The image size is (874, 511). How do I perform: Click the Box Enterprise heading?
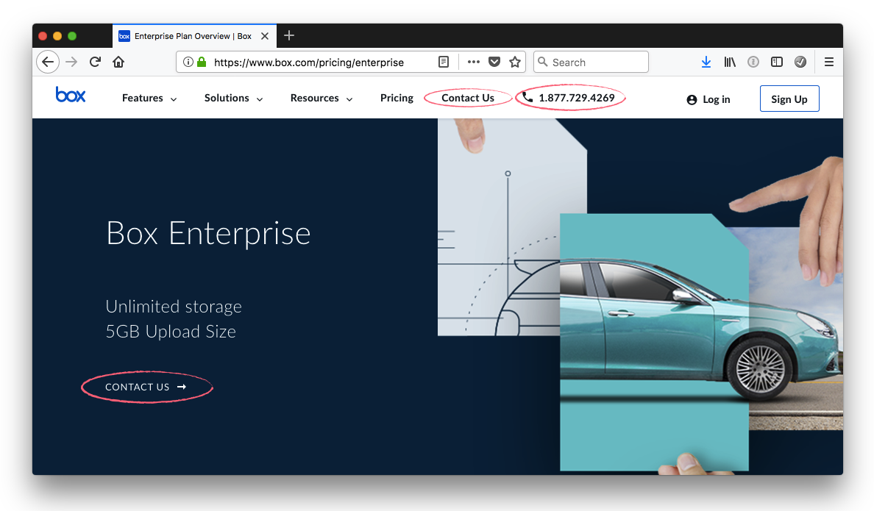208,233
